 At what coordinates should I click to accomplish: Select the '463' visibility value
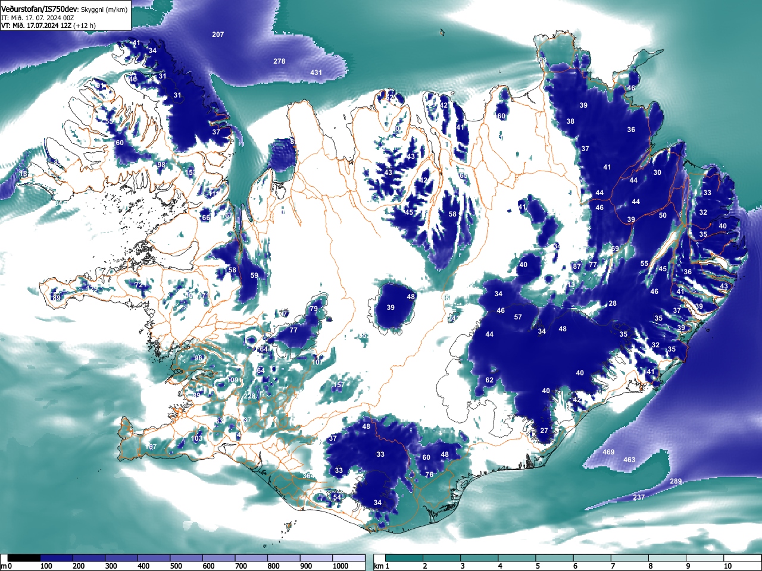[629, 460]
